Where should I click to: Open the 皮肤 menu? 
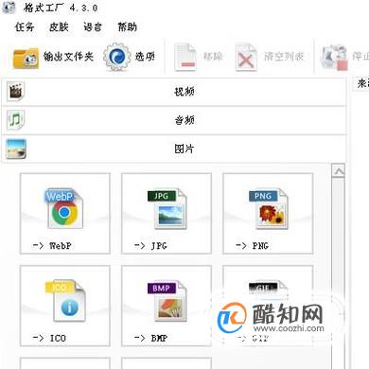tap(59, 26)
